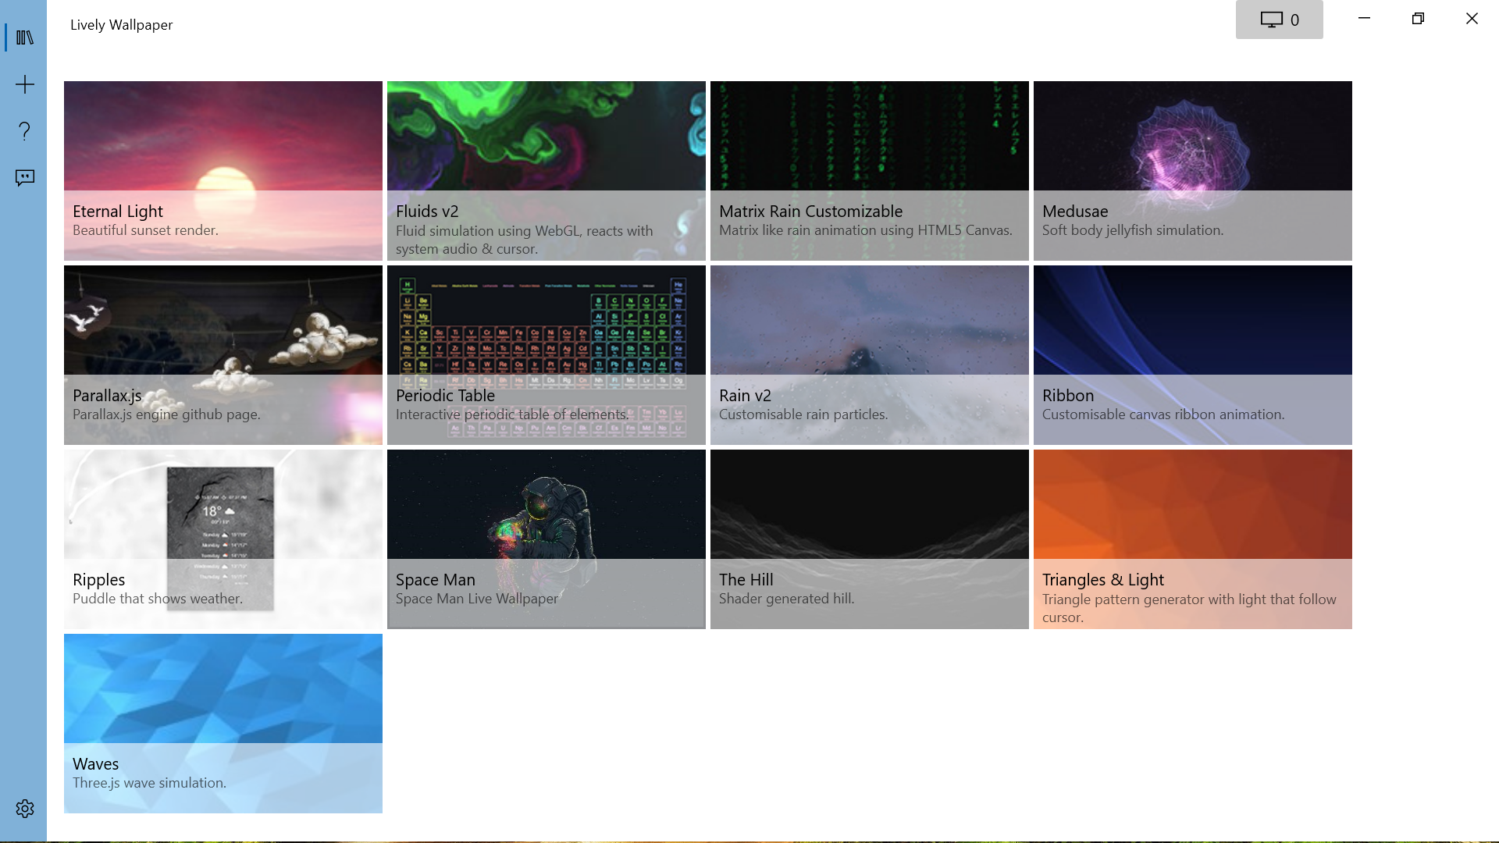1499x843 pixels.
Task: Apply the Matrix Rain Customizable wallpaper
Action: (870, 170)
